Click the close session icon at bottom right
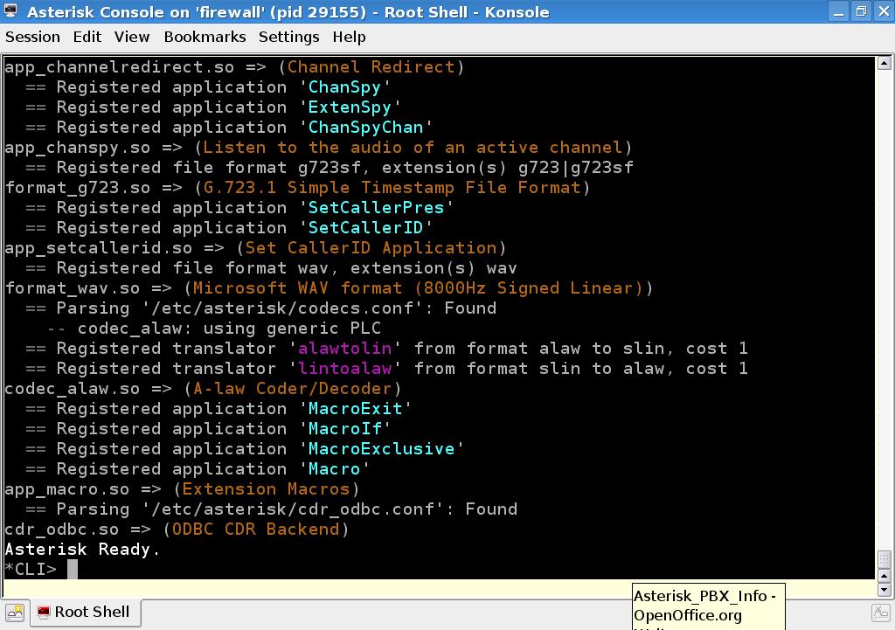The width and height of the screenshot is (895, 630). pyautogui.click(x=881, y=613)
